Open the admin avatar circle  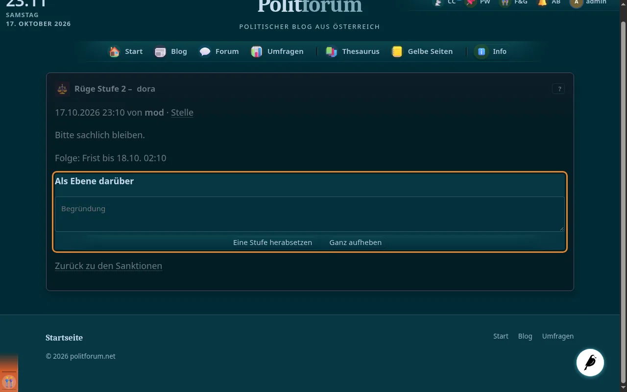576,2
